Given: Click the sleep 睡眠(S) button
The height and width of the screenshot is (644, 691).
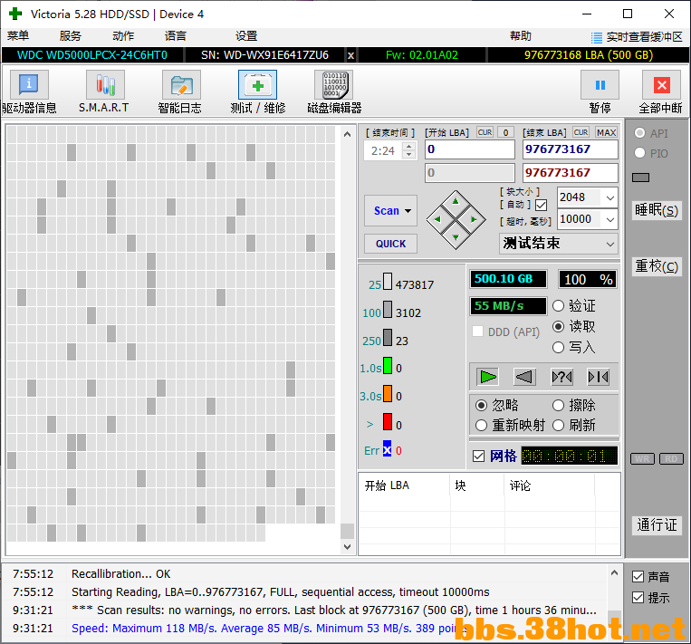Looking at the screenshot, I should pyautogui.click(x=657, y=210).
